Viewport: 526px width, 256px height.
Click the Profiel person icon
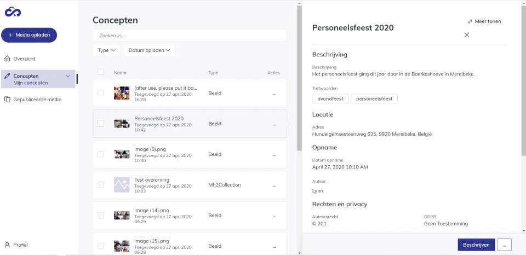click(x=7, y=245)
